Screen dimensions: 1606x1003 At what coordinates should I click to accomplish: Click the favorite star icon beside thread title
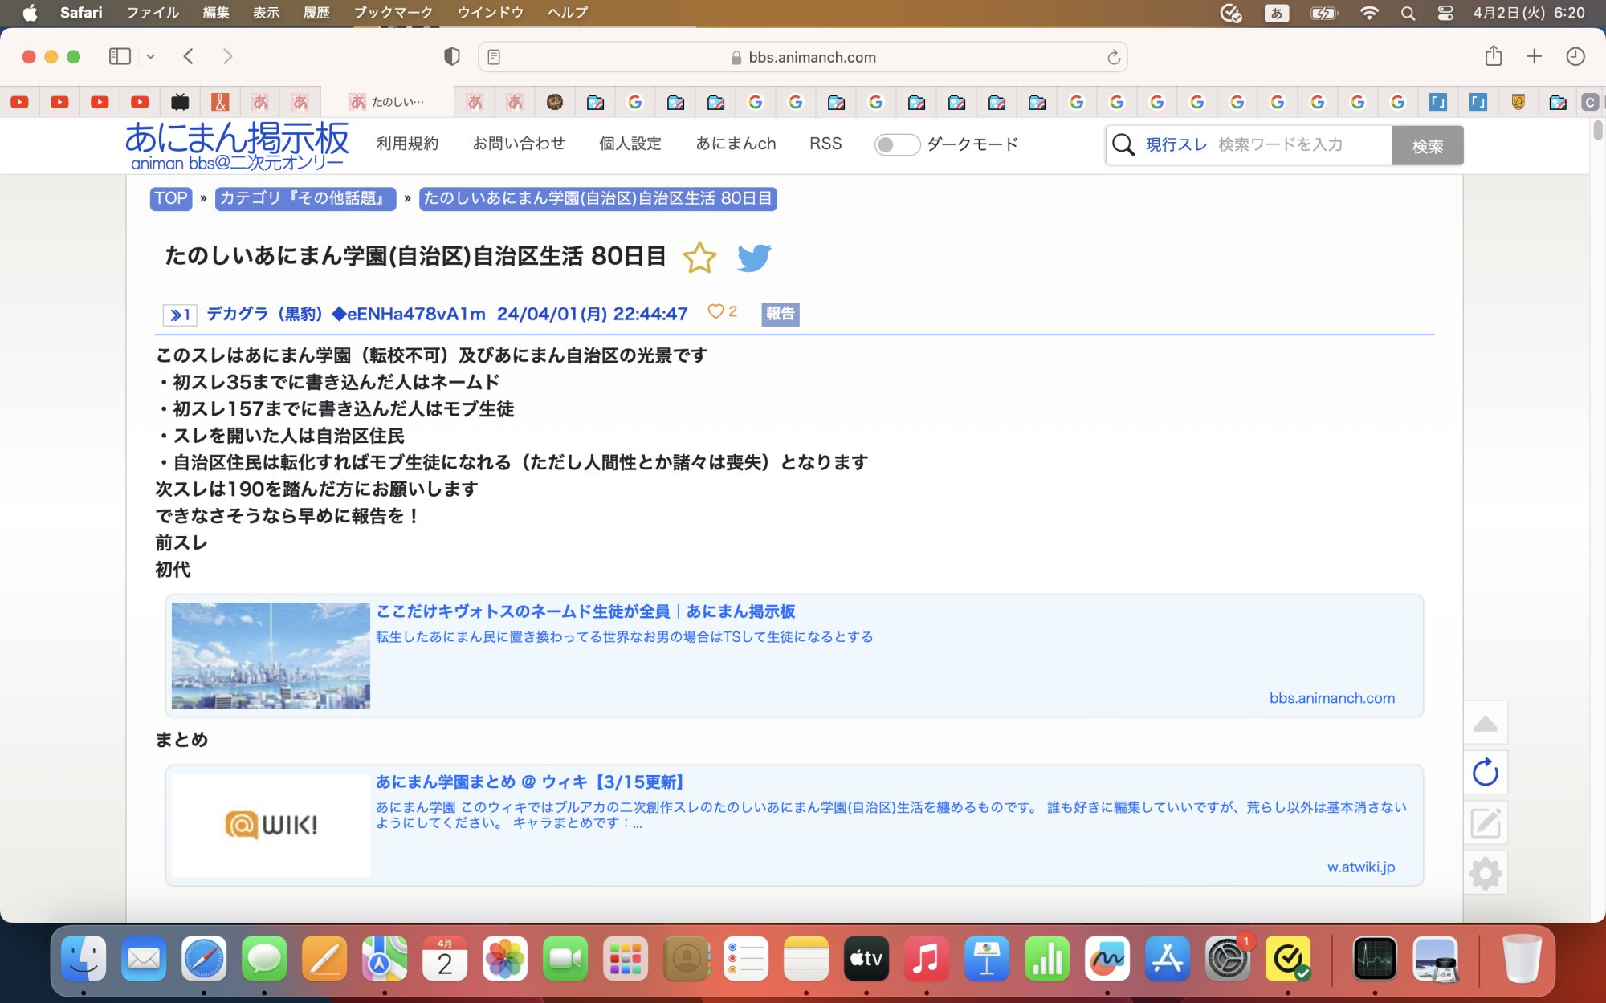pos(699,258)
